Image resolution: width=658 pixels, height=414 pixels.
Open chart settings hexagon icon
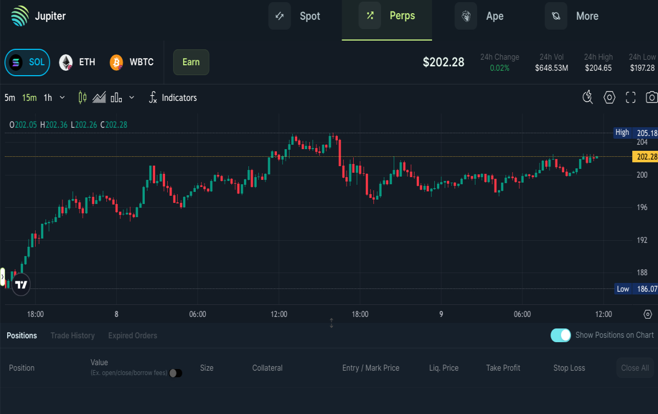tap(609, 98)
